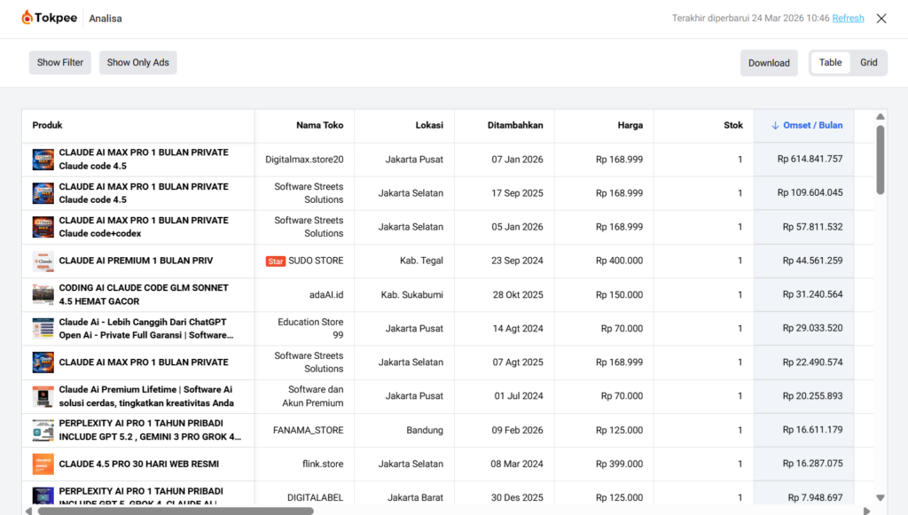908x515 pixels.
Task: Click the CLAUDE 4.5 PRO 30 HARI thumbnail
Action: click(x=43, y=464)
